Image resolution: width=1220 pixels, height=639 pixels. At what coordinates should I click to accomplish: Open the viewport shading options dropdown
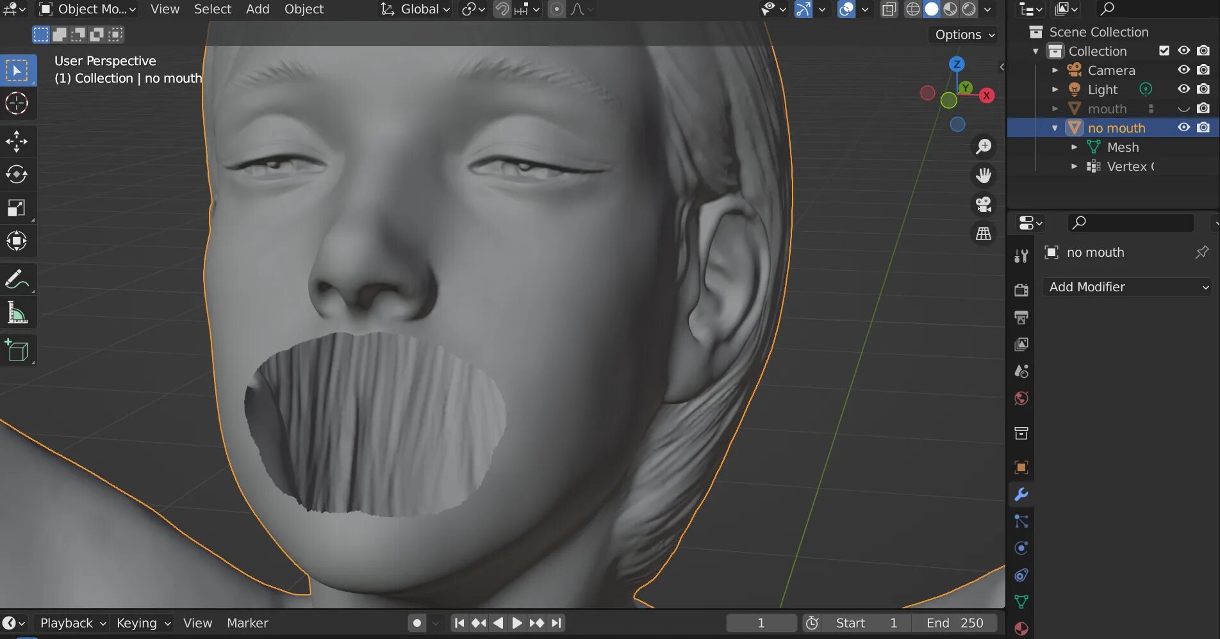tap(987, 9)
